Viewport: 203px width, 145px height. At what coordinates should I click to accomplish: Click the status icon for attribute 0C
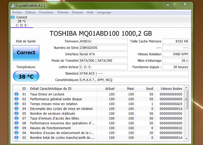point(16,138)
